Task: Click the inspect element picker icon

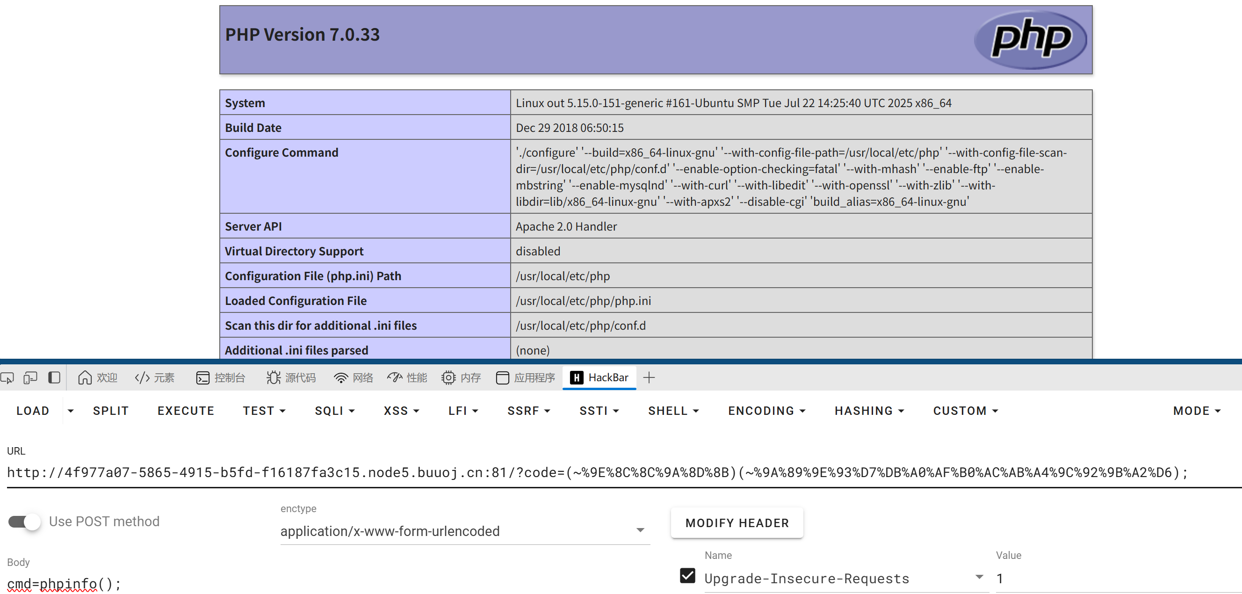Action: click(7, 377)
